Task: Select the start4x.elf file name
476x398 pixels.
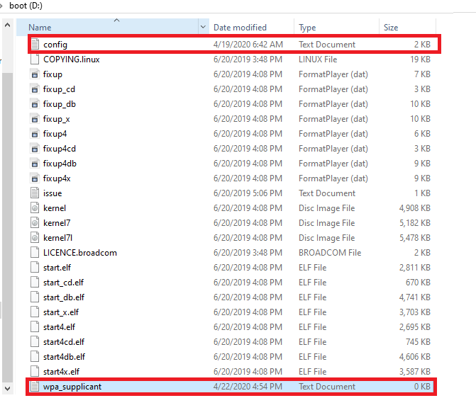Action: 61,371
